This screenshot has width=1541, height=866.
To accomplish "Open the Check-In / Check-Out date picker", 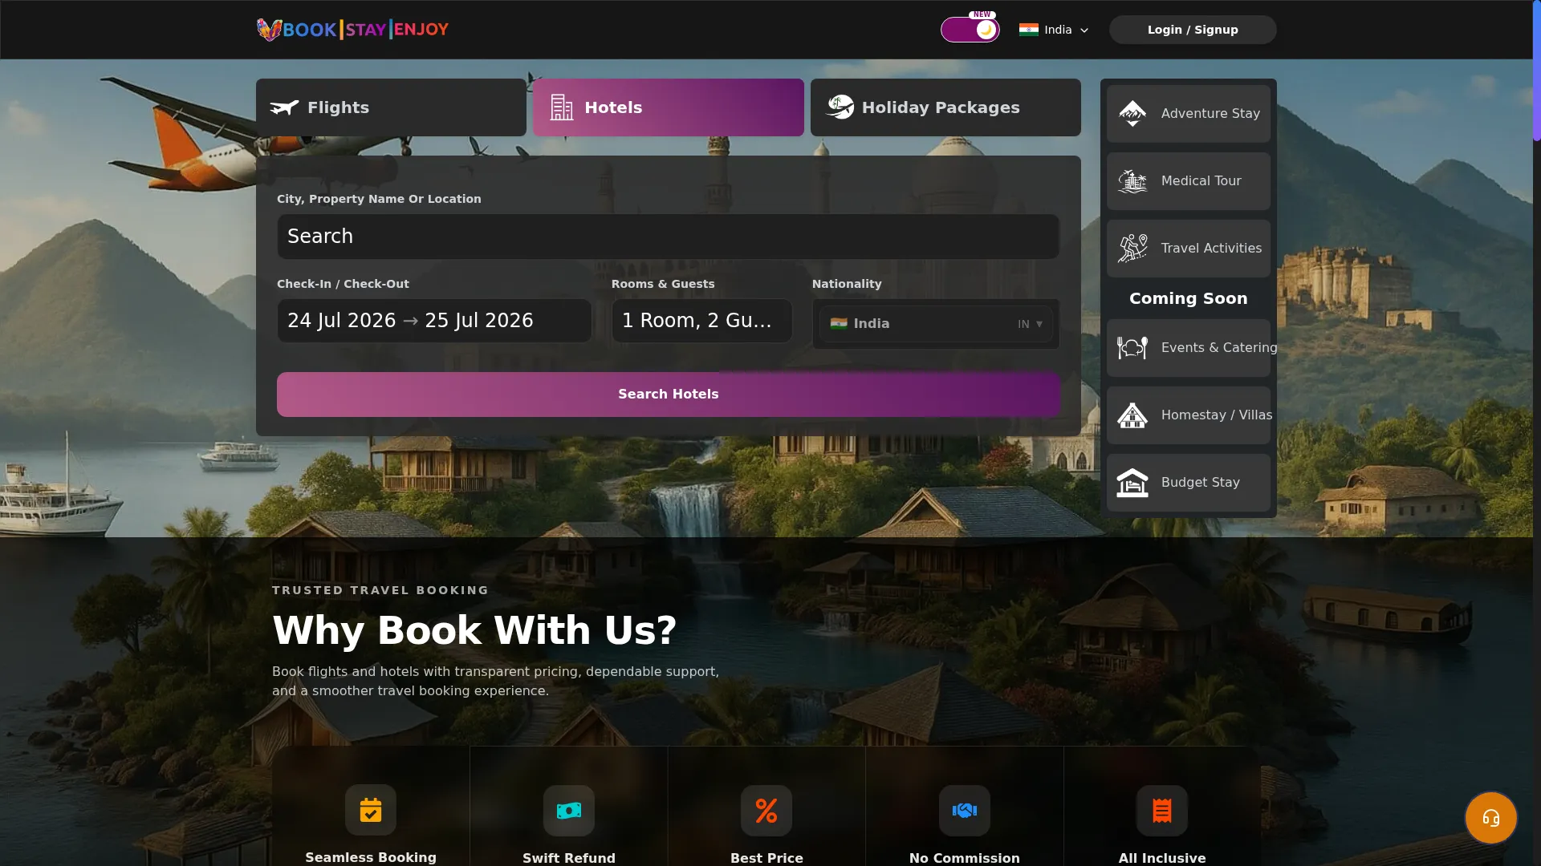I will 434,321.
